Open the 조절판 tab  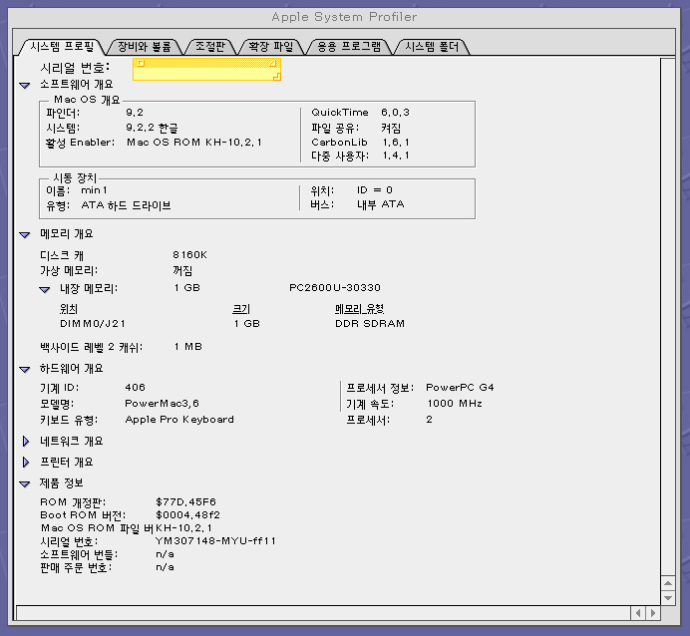[x=210, y=47]
